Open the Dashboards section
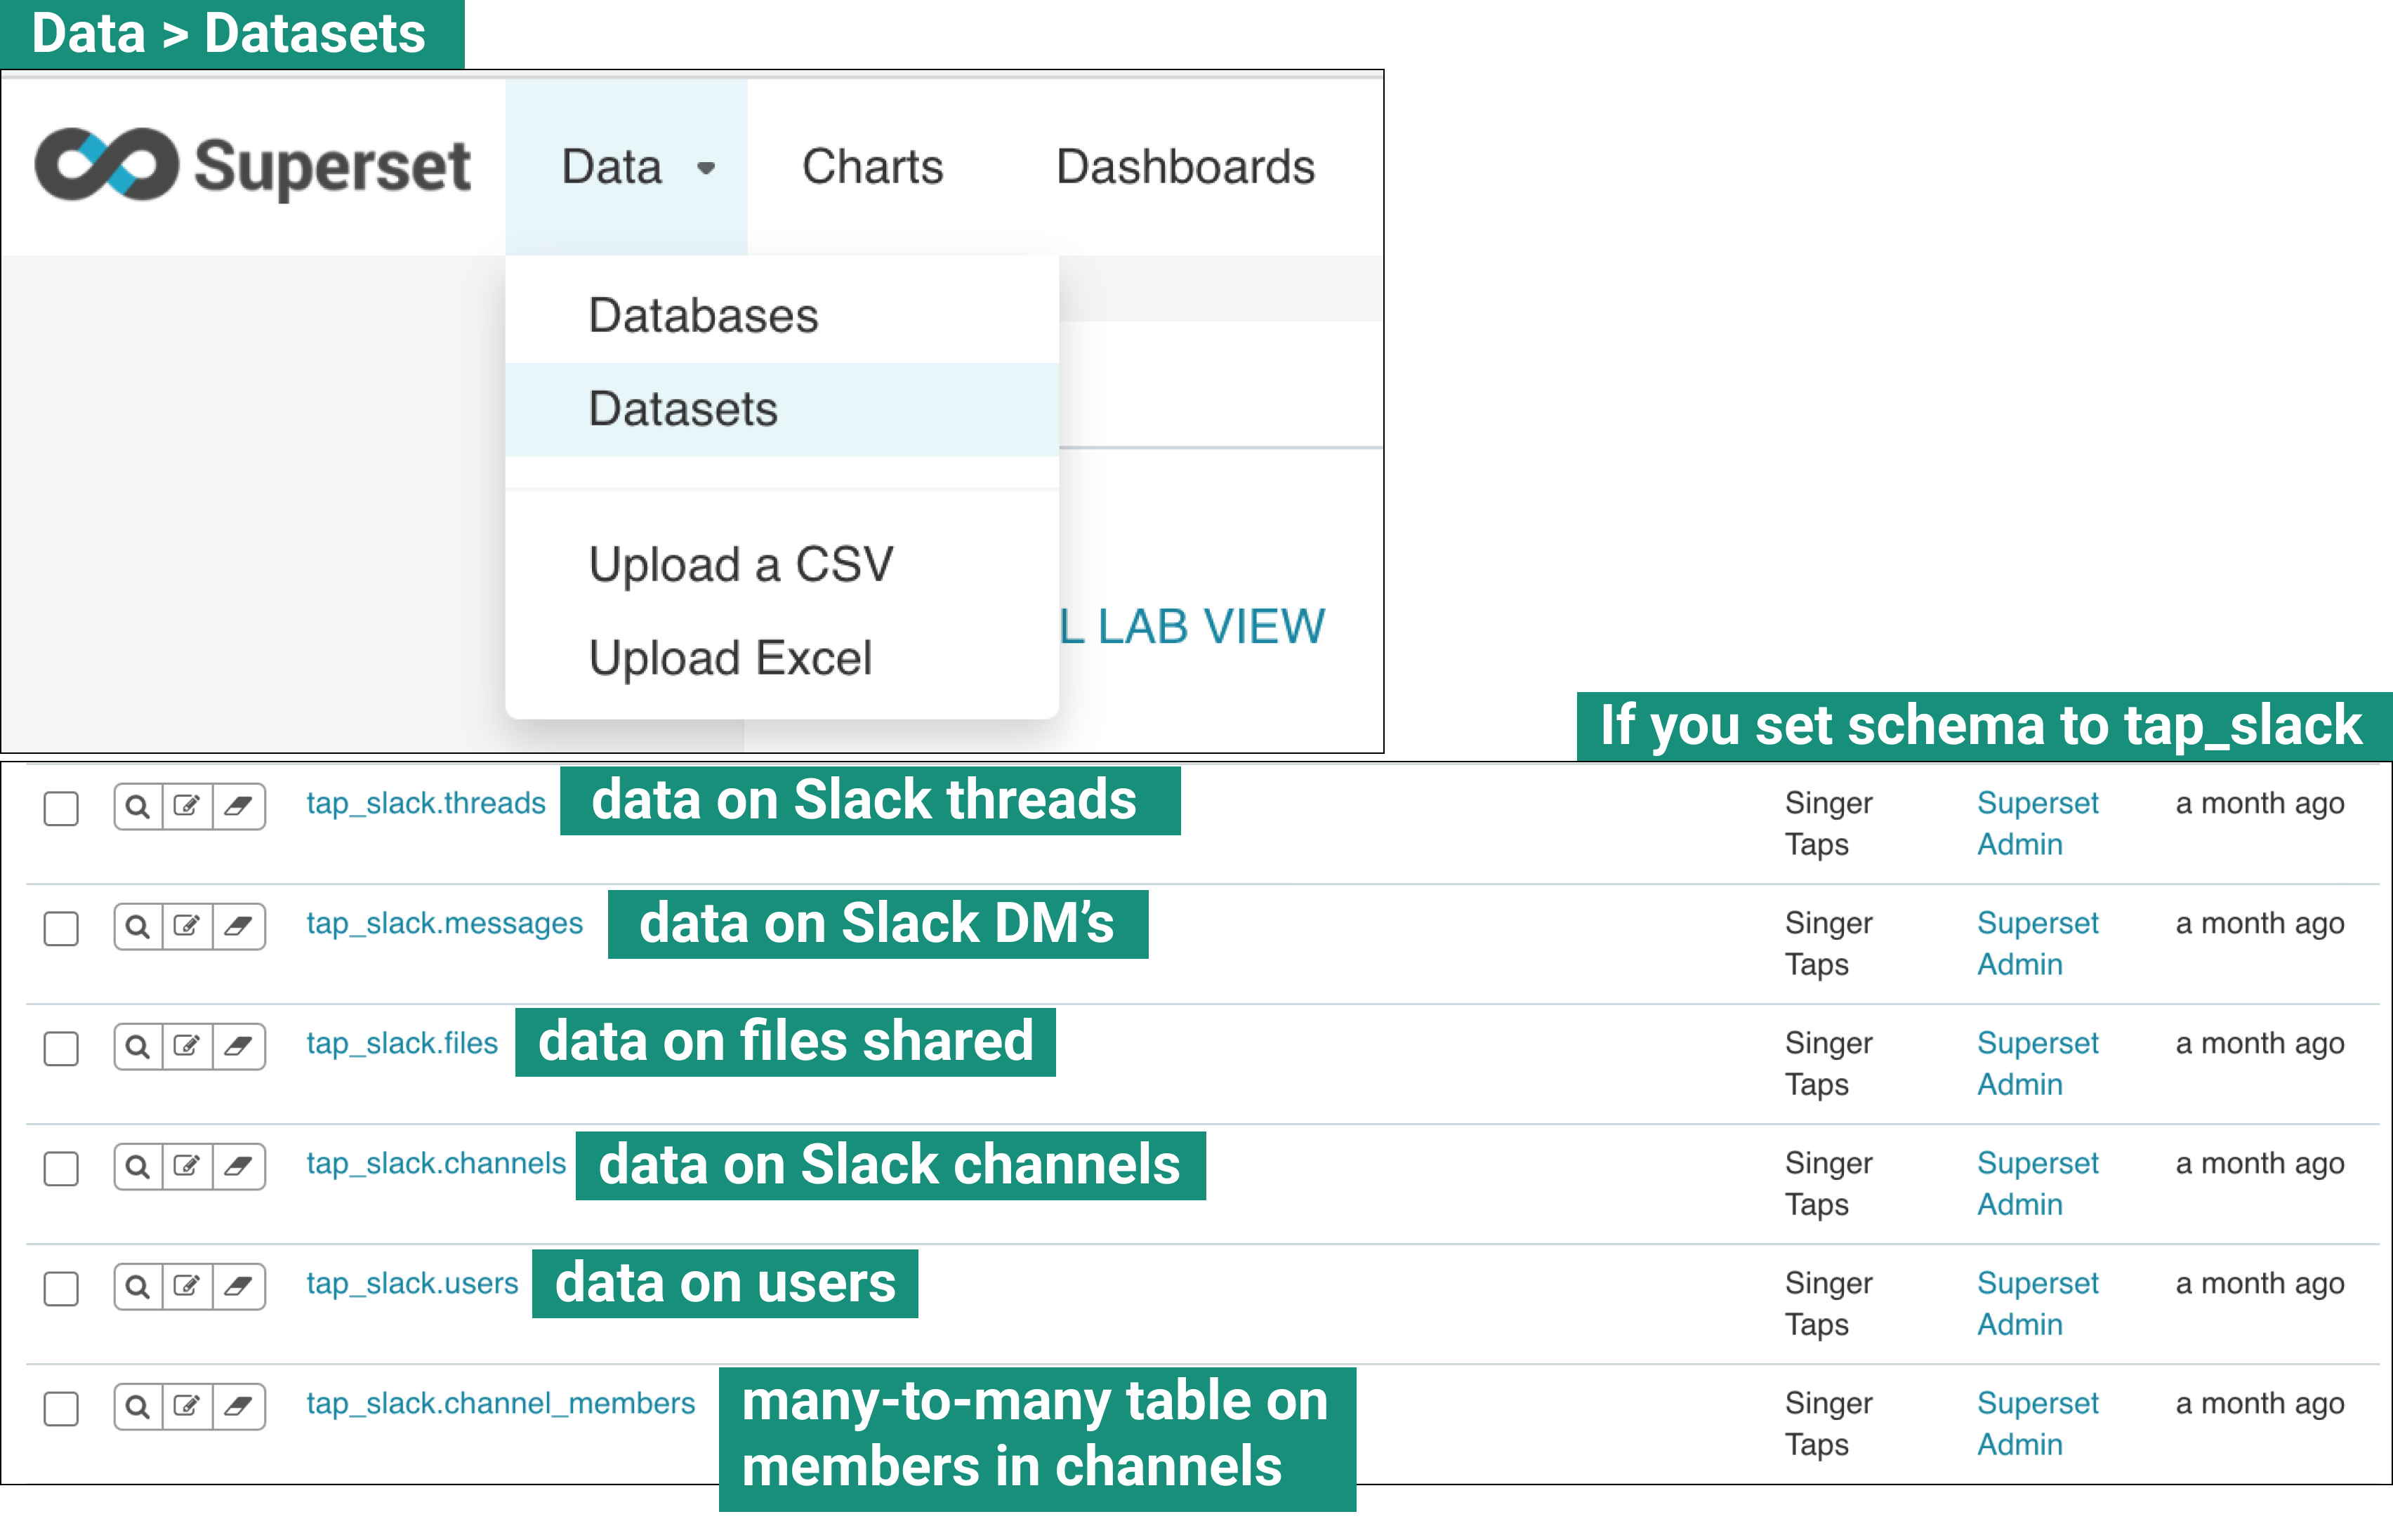This screenshot has height=1540, width=2393. click(1185, 167)
